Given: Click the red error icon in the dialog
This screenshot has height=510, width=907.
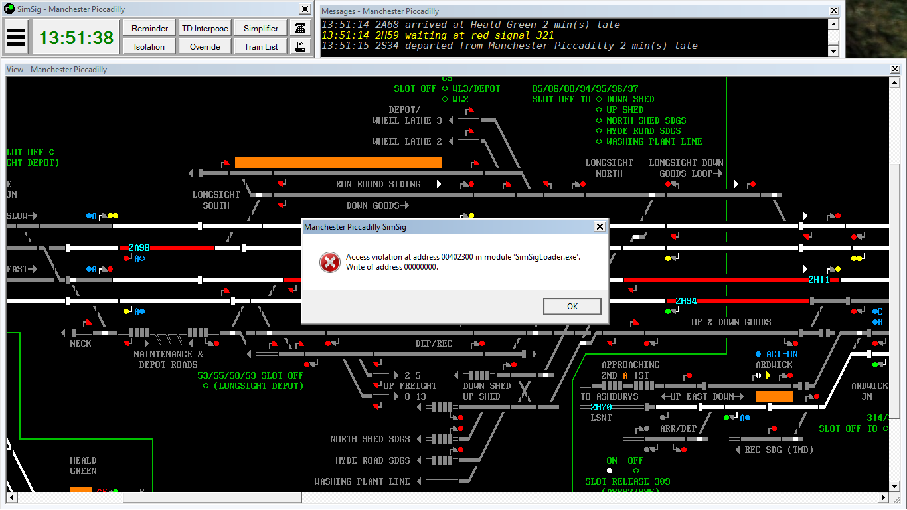Looking at the screenshot, I should (329, 262).
